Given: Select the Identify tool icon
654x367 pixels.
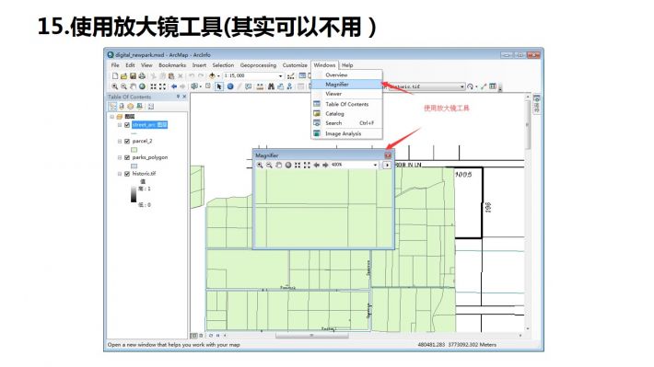Looking at the screenshot, I should [x=230, y=86].
